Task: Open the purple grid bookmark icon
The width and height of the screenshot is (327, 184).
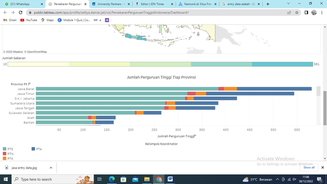Action: 107,20
